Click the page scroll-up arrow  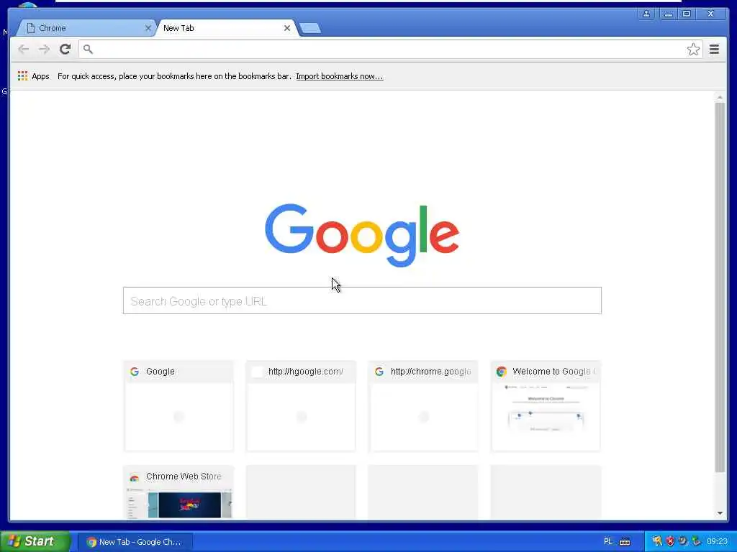pyautogui.click(x=720, y=97)
